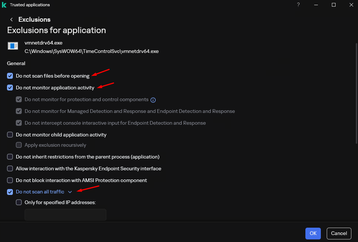Click the Exclusions breadcrumb label
The width and height of the screenshot is (358, 242).
click(x=34, y=19)
